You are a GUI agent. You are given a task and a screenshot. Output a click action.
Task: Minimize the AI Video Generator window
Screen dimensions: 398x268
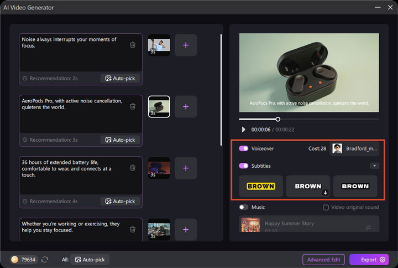[x=378, y=7]
